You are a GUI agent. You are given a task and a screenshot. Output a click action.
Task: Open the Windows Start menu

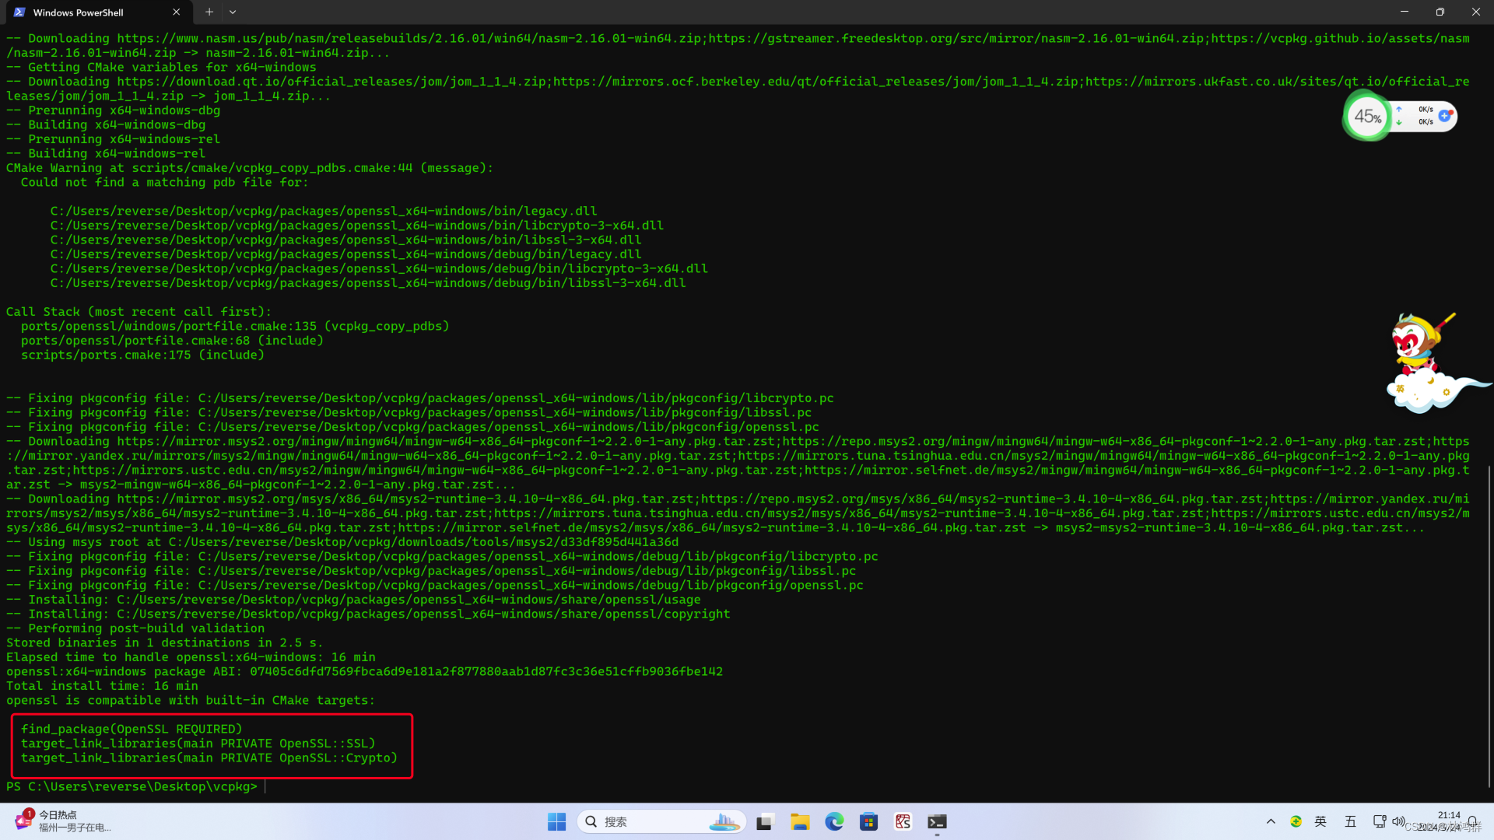click(556, 821)
